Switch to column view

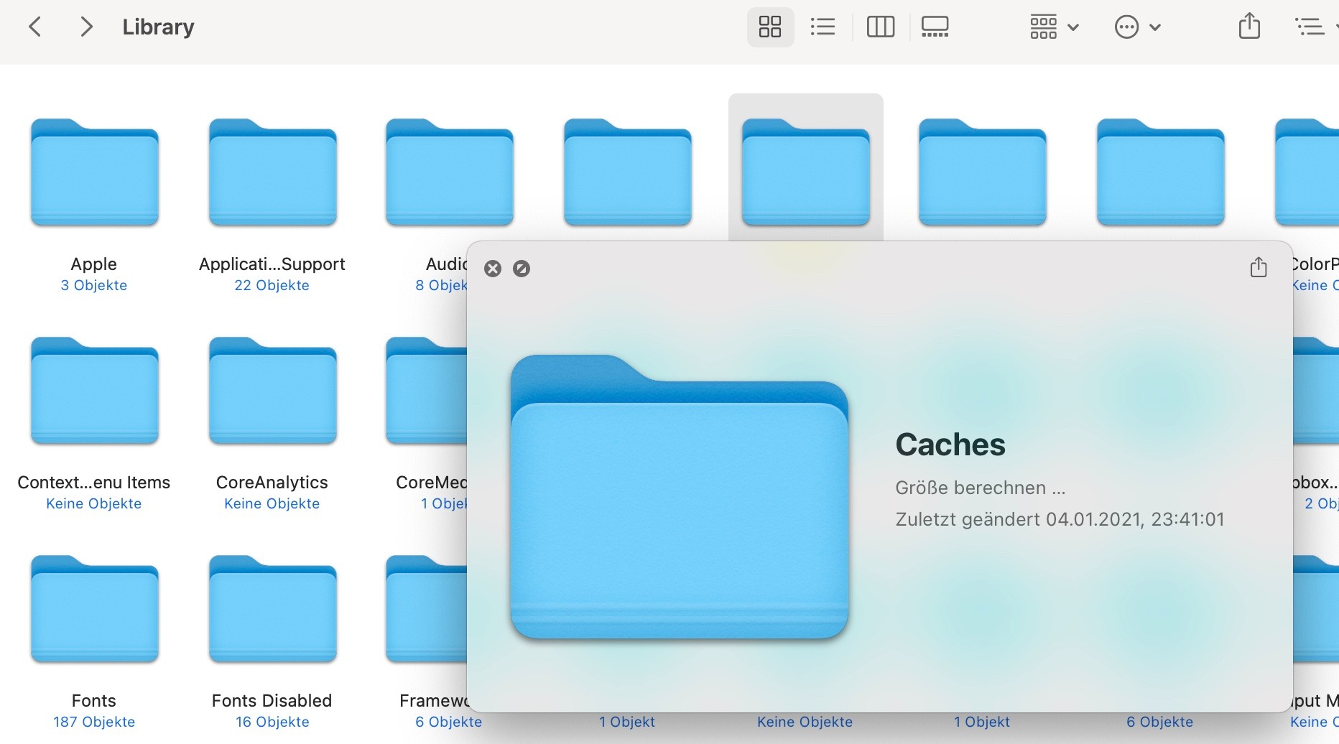click(x=880, y=27)
